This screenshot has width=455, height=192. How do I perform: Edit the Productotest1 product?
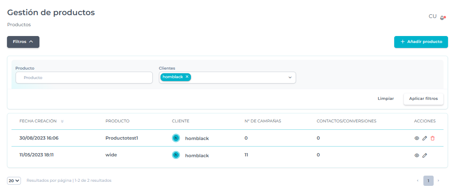tap(425, 138)
